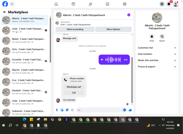
Task: Click the phone handset icon in Phone number card
Action: click(66, 80)
